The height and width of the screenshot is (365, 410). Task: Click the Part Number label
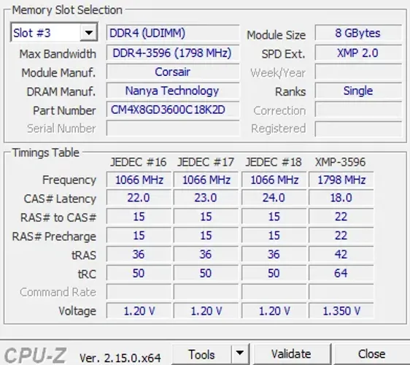(64, 110)
